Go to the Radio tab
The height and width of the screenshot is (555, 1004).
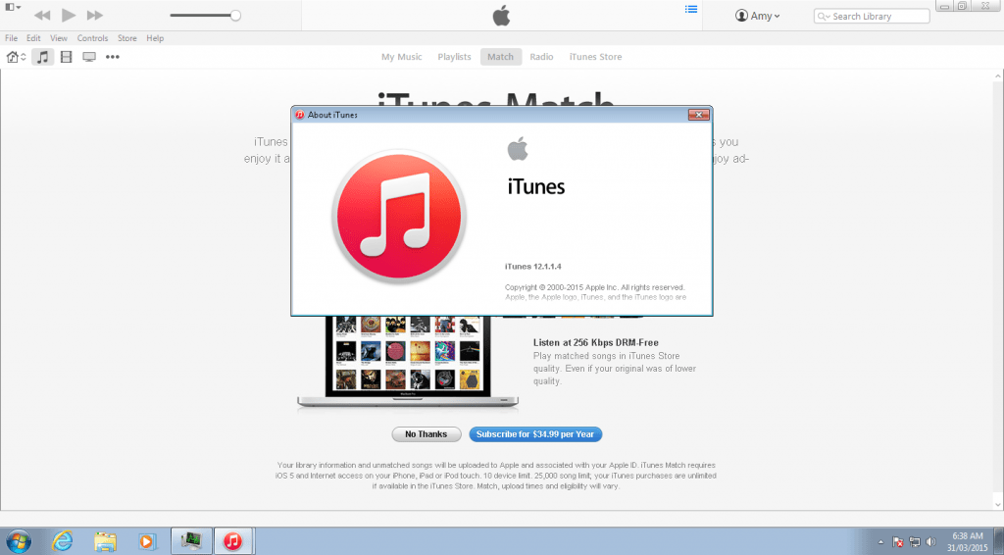coord(541,57)
